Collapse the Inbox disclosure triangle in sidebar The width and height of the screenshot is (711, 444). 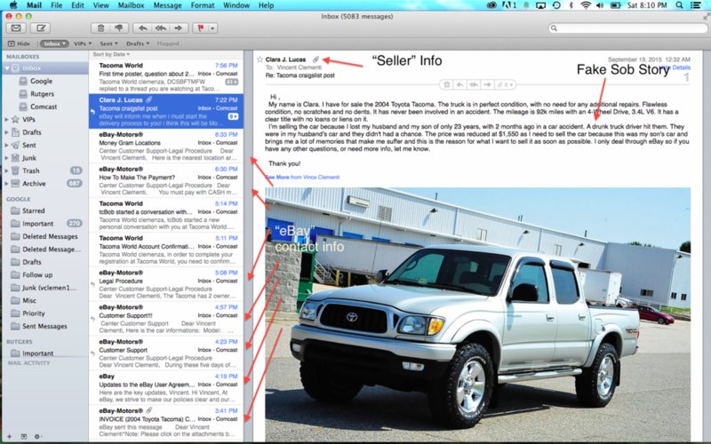coord(7,68)
